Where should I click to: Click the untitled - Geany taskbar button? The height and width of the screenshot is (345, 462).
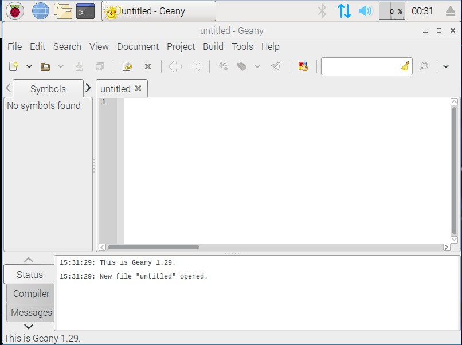tap(159, 11)
